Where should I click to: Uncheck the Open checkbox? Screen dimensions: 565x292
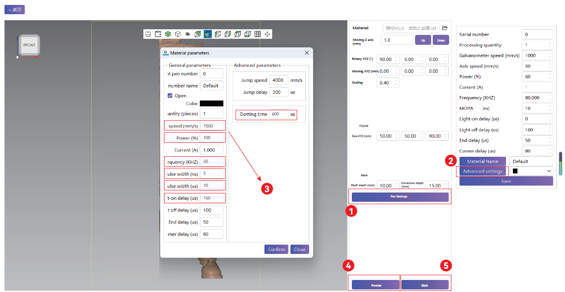click(170, 96)
